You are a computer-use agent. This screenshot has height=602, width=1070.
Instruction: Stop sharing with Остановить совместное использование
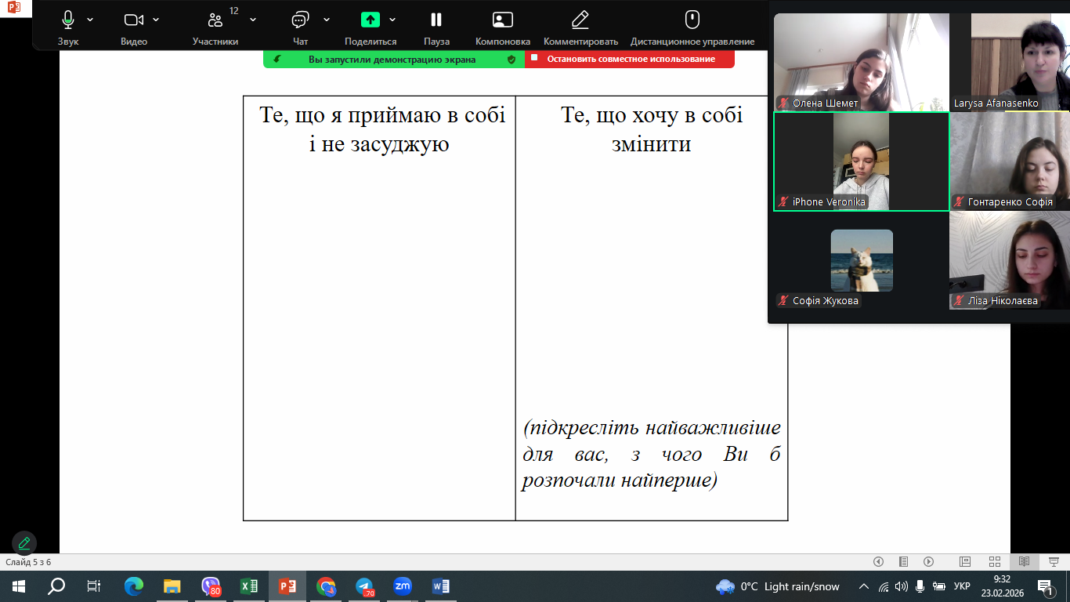(x=630, y=59)
